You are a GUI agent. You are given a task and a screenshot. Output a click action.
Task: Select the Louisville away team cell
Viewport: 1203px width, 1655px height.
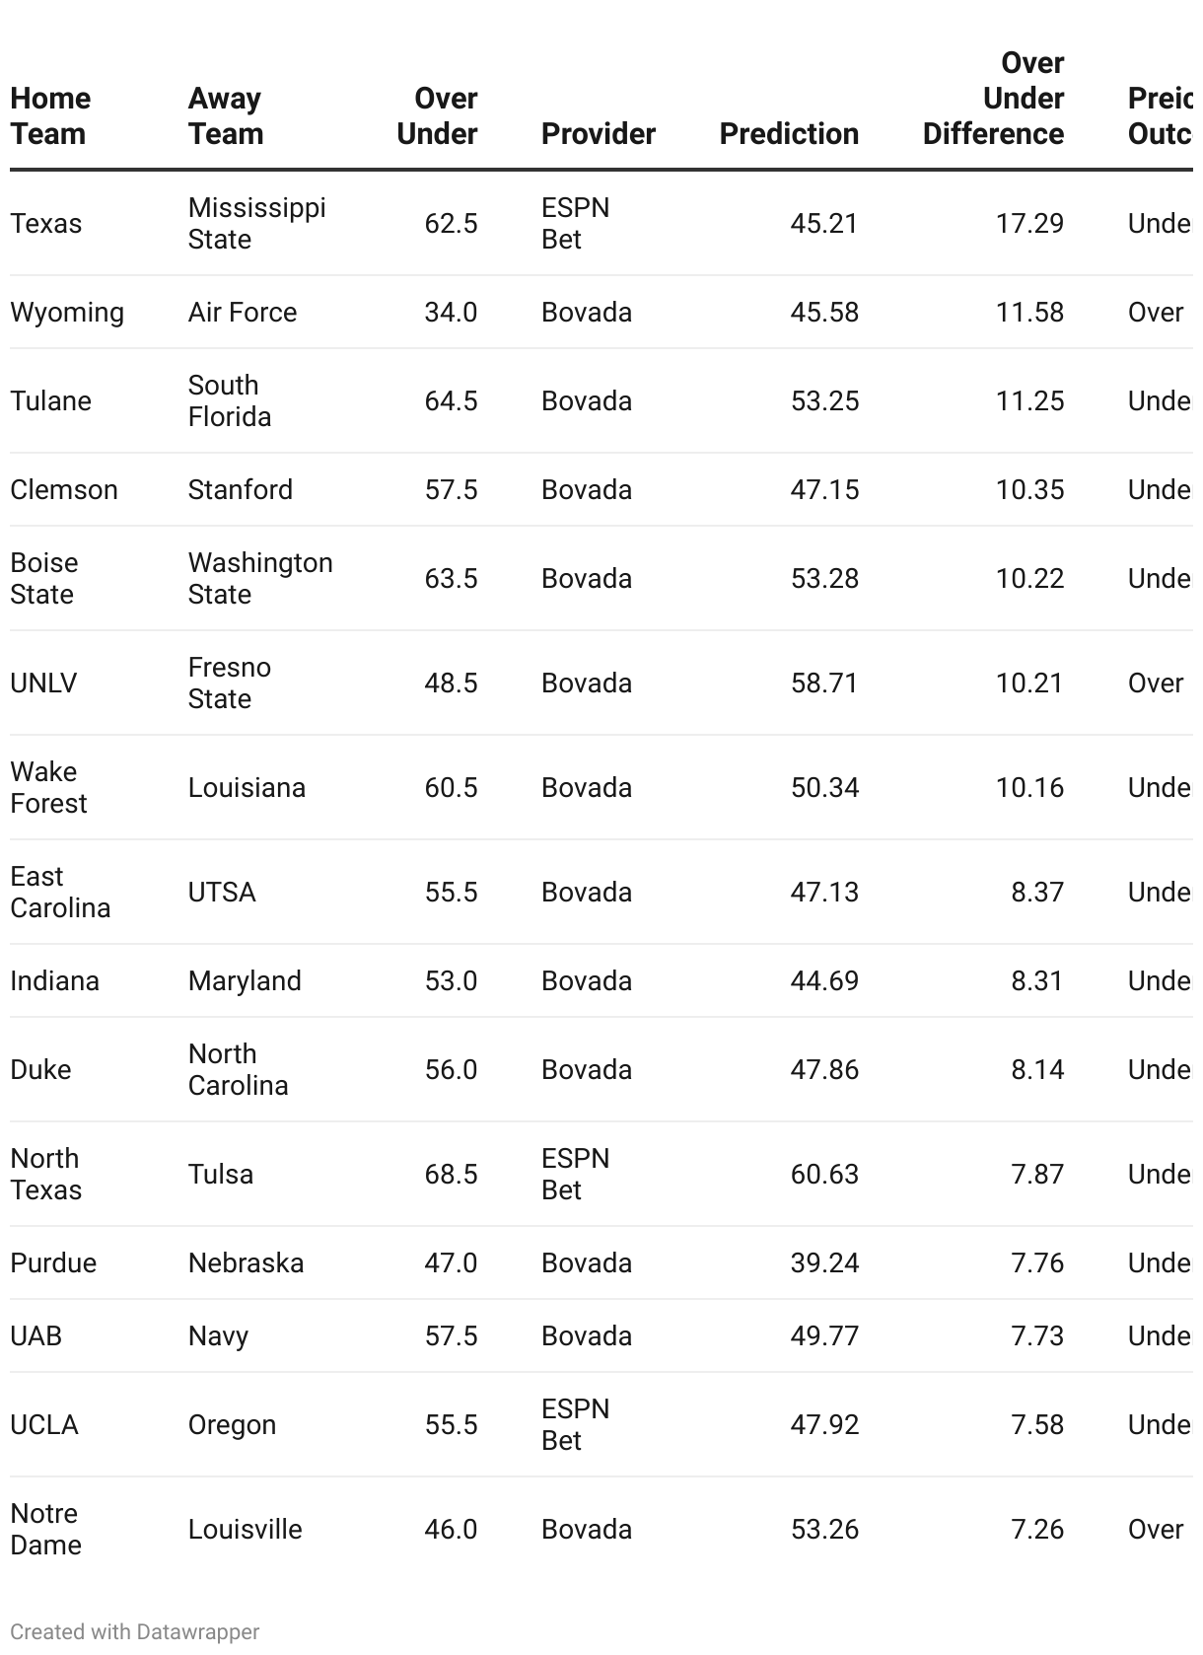[246, 1529]
